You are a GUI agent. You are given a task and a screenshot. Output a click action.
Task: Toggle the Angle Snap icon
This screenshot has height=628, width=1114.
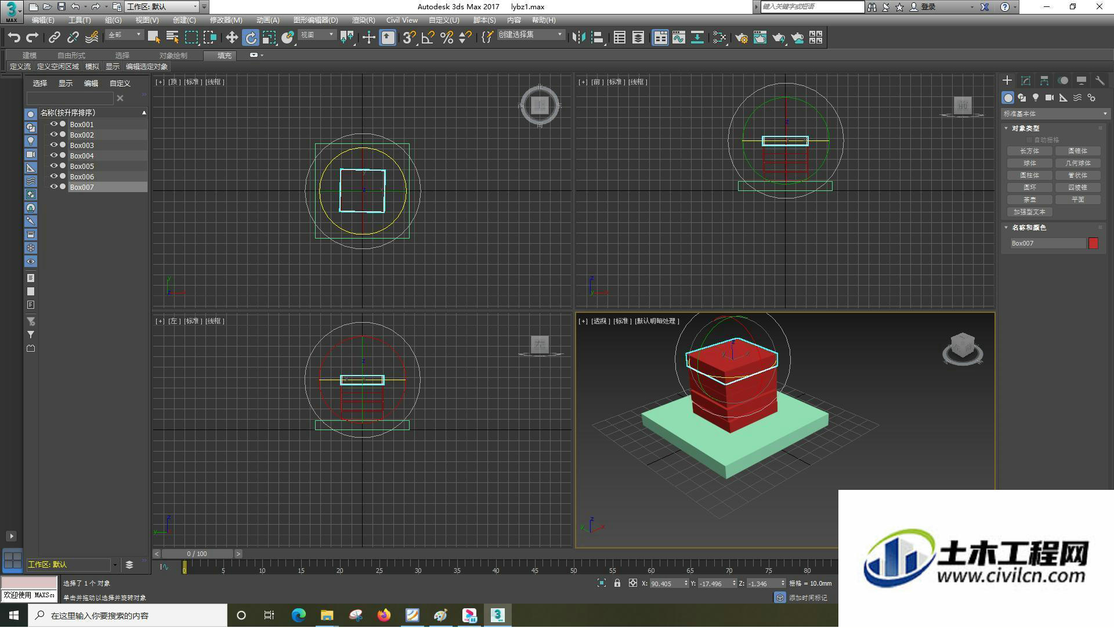coord(428,38)
